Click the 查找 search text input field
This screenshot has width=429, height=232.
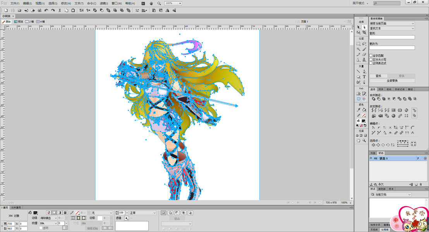point(392,37)
